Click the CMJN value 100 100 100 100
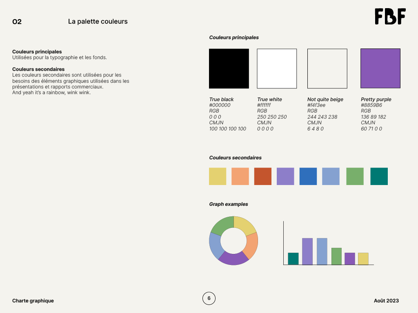 [228, 129]
